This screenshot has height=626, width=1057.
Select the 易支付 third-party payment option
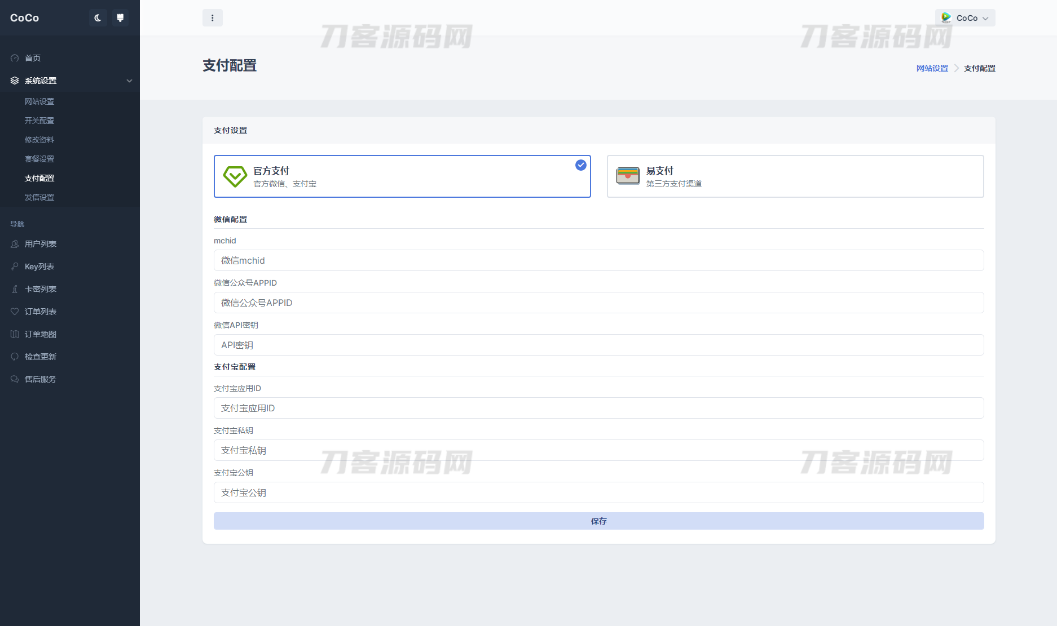coord(795,176)
